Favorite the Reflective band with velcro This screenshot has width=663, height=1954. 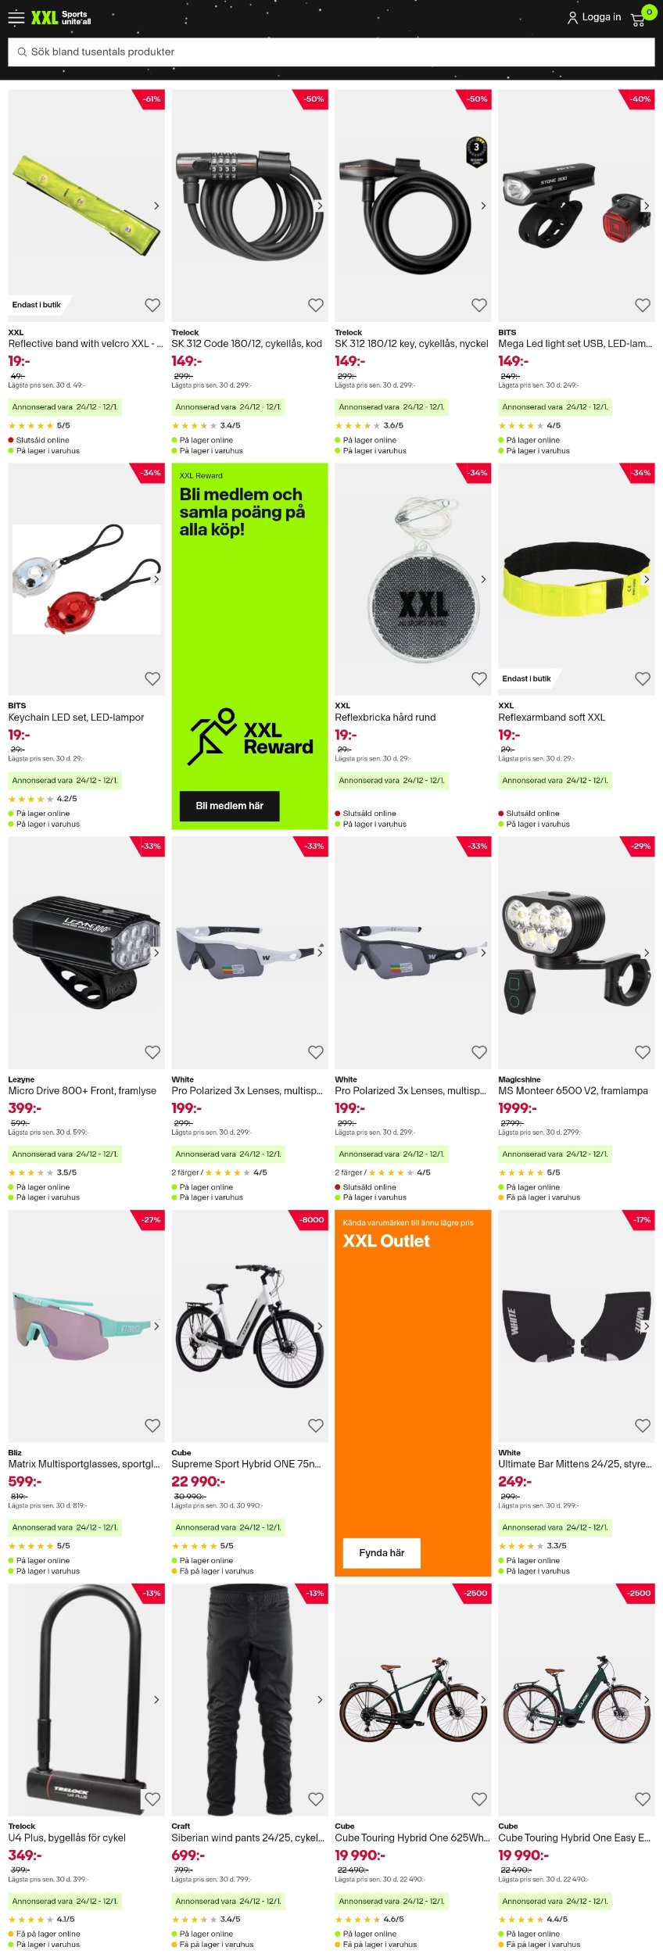[152, 305]
